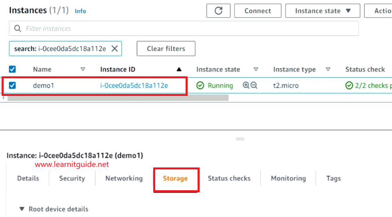
Task: Click the Connect button
Action: pyautogui.click(x=258, y=11)
